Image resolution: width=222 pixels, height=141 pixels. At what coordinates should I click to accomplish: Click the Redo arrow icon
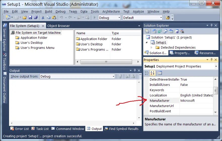[x=70, y=18]
